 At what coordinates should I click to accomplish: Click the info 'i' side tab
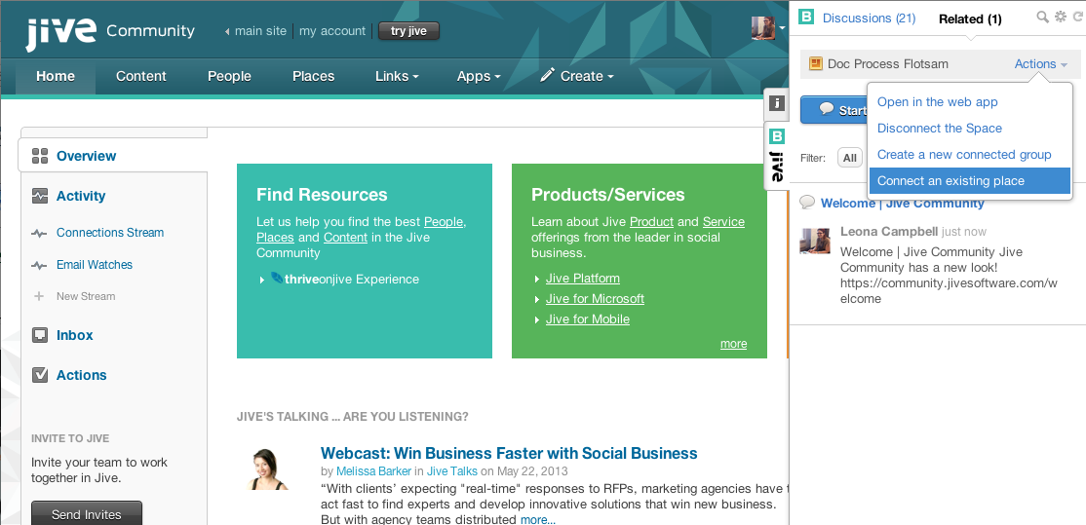pyautogui.click(x=777, y=103)
